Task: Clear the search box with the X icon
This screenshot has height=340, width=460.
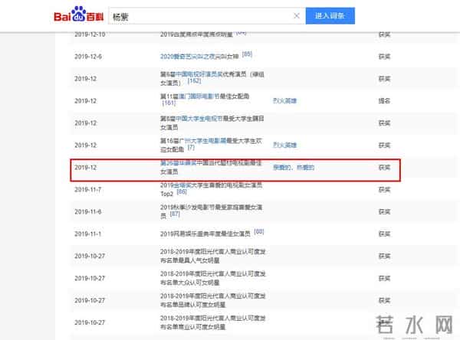Action: (x=297, y=16)
